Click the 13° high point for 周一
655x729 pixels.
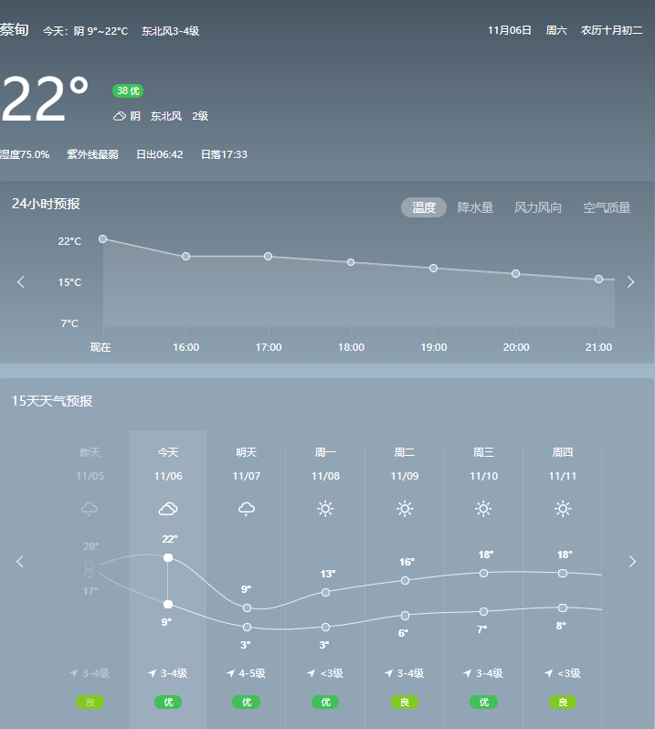pyautogui.click(x=325, y=592)
